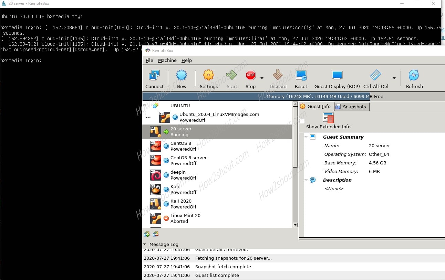Select the Linux Mint 20 guest
This screenshot has width=445, height=280.
217,218
